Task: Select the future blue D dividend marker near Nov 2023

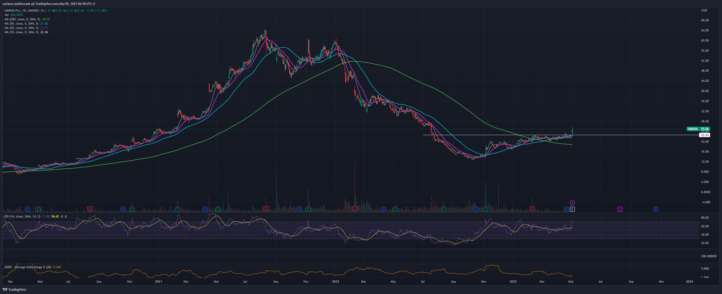Action: (x=656, y=209)
